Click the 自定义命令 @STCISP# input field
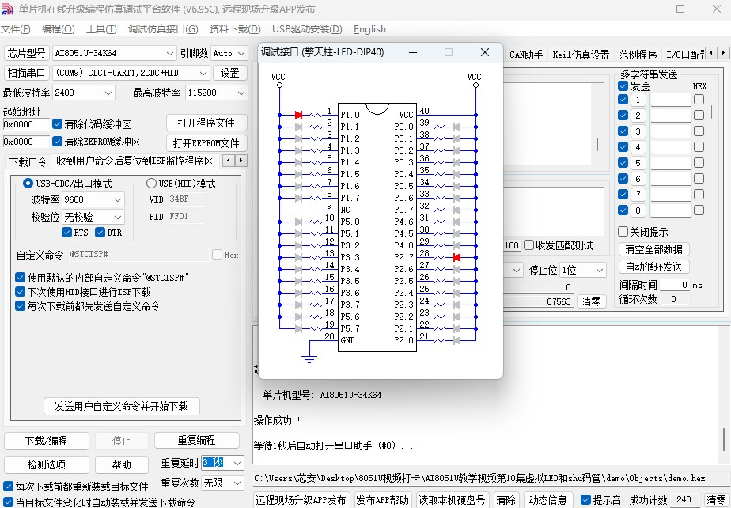This screenshot has height=508, width=731. point(138,254)
